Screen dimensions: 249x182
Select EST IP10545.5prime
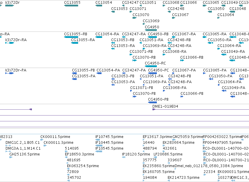[x=99, y=151]
